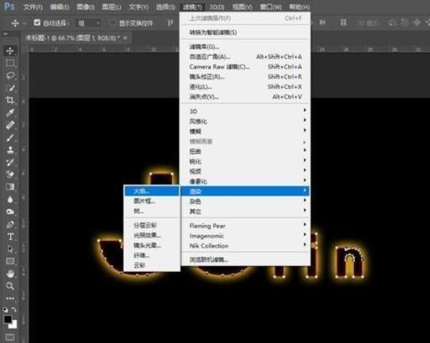Open the 文件(F) menu
430x343 pixels.
point(32,7)
